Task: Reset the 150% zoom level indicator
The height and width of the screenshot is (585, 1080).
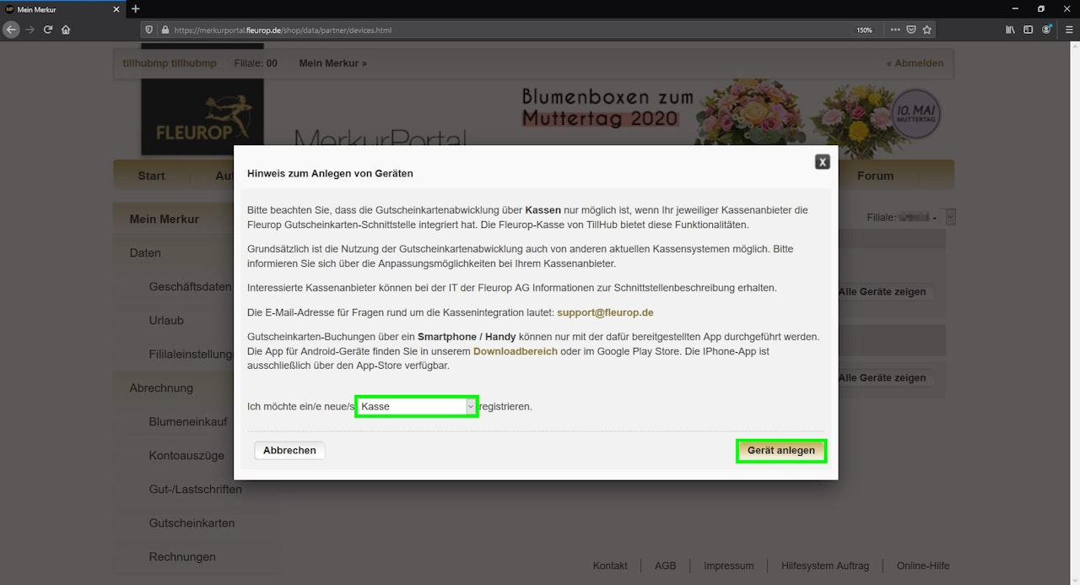Action: [x=864, y=30]
